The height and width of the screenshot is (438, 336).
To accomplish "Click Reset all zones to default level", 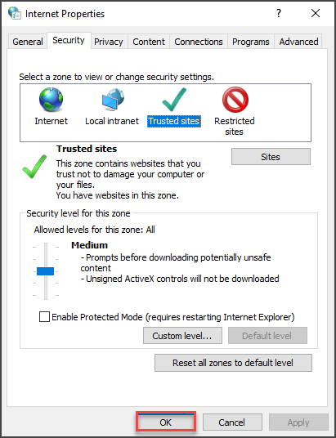I will pyautogui.click(x=233, y=363).
